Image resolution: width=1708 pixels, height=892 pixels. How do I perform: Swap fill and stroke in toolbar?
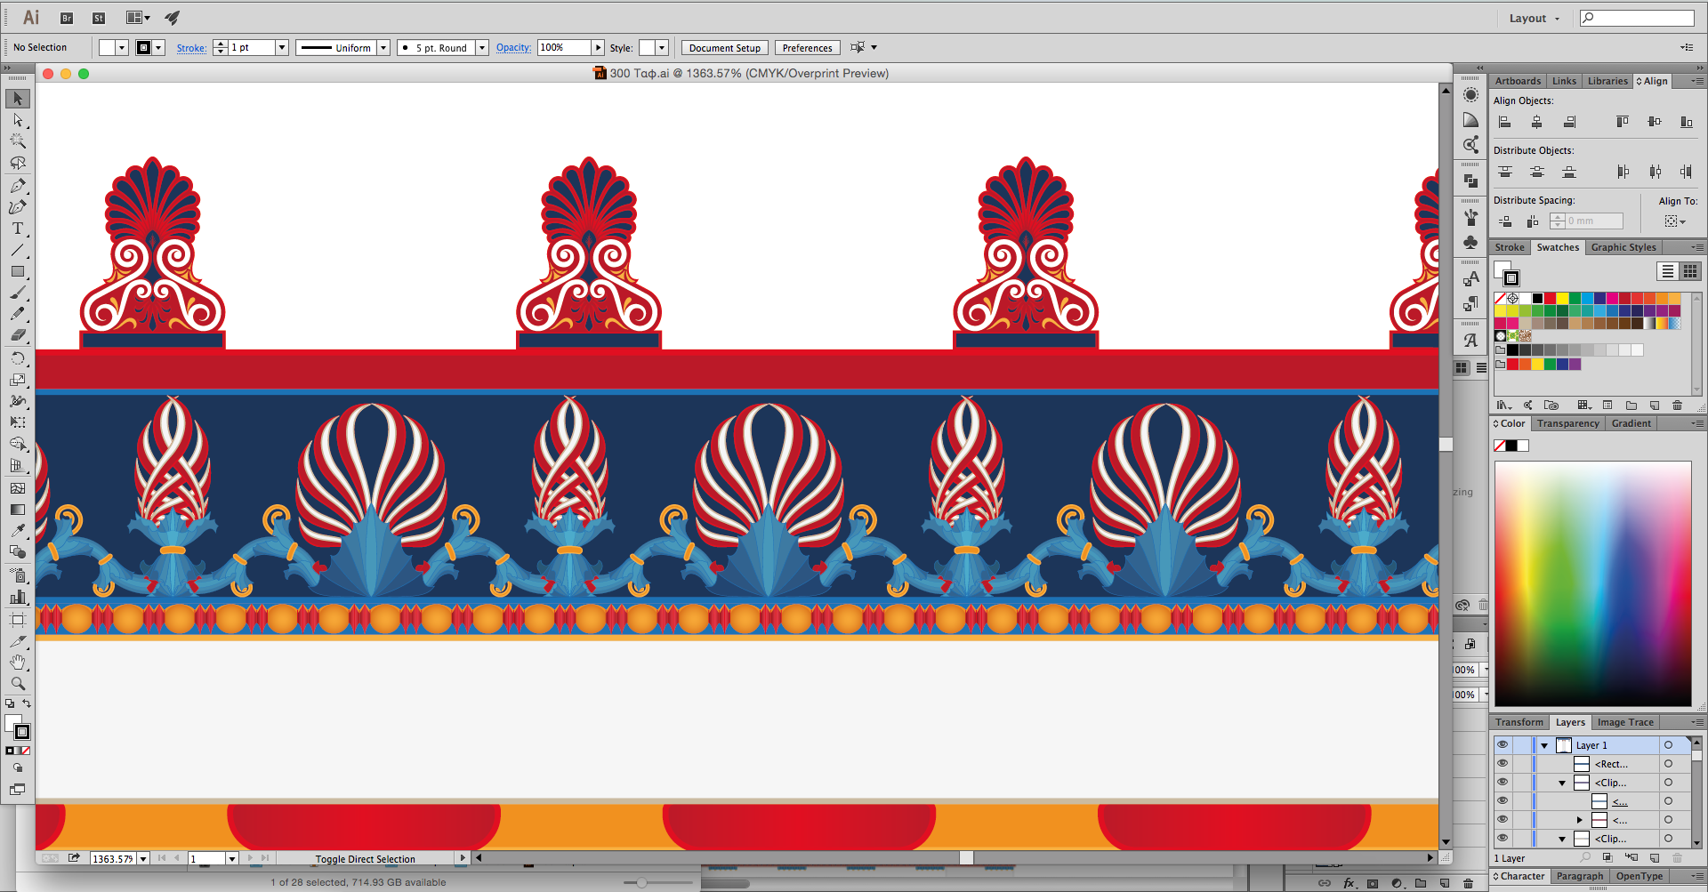[x=27, y=703]
